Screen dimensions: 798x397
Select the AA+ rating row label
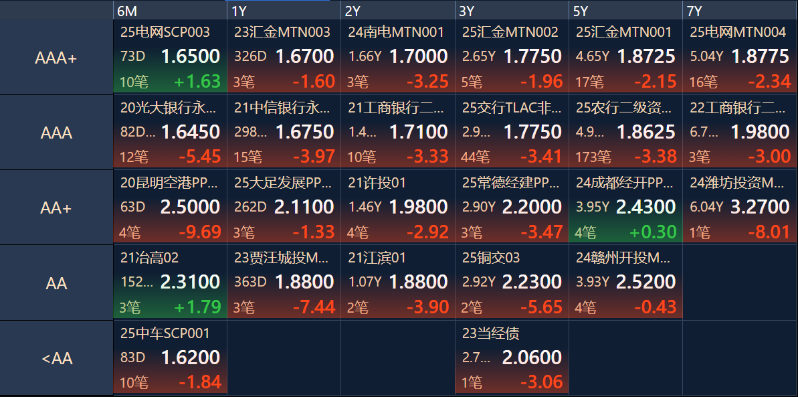(56, 208)
